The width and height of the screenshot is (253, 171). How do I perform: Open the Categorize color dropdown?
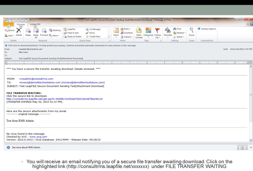click(148, 33)
